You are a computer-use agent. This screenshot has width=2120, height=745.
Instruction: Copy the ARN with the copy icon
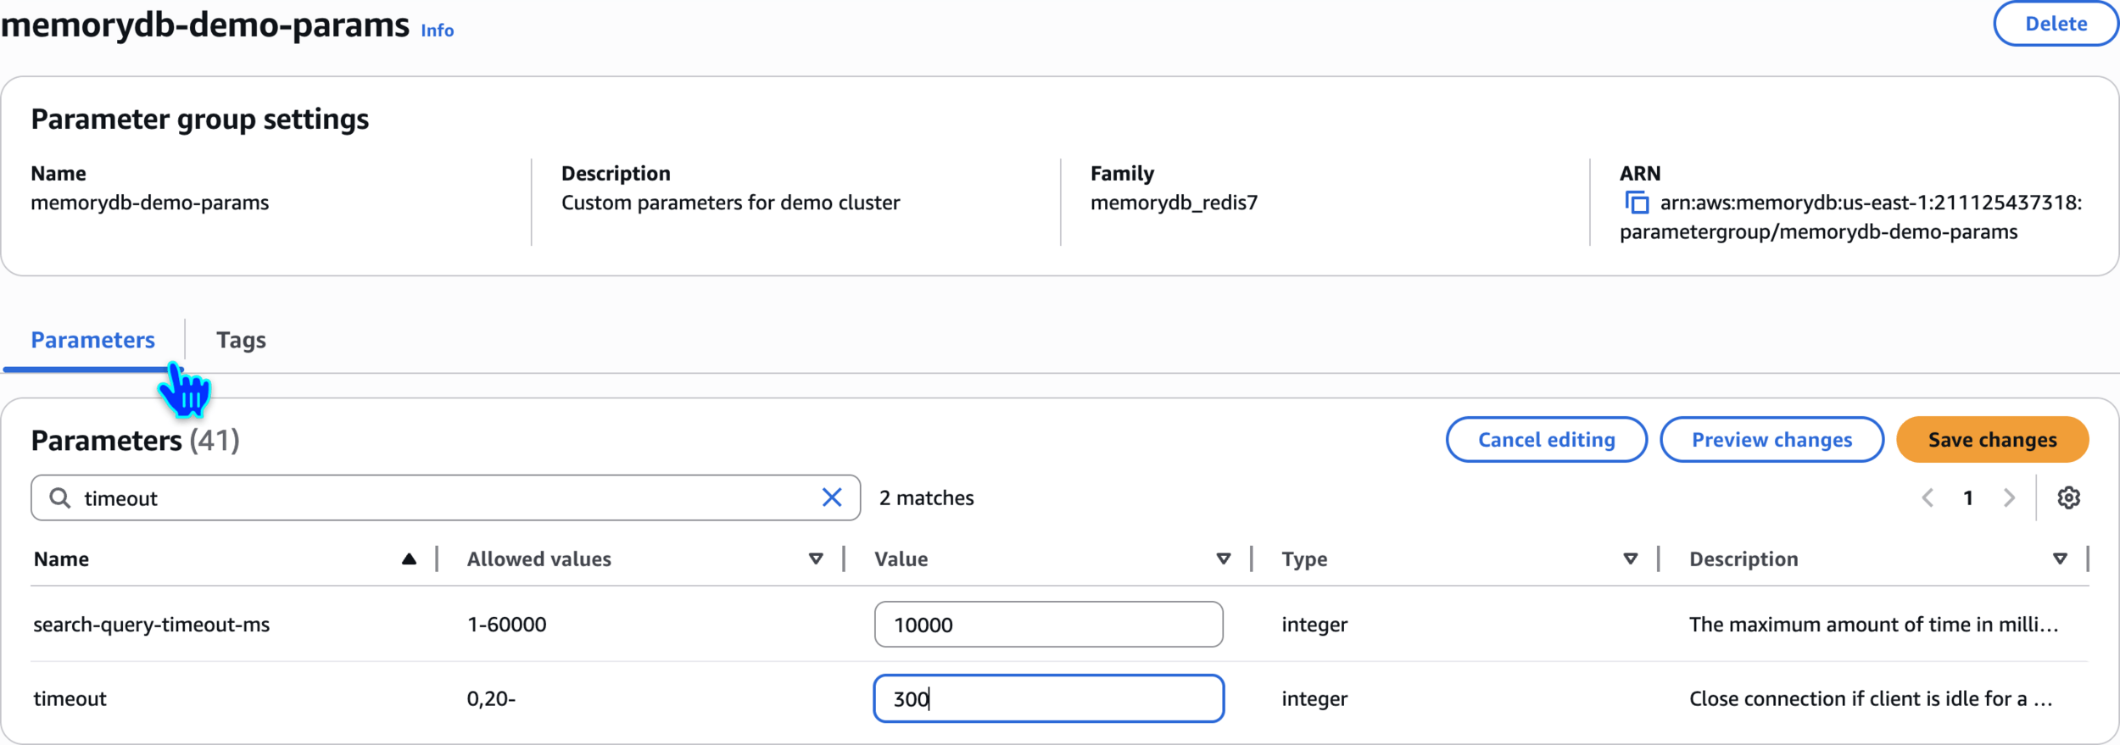(1636, 203)
